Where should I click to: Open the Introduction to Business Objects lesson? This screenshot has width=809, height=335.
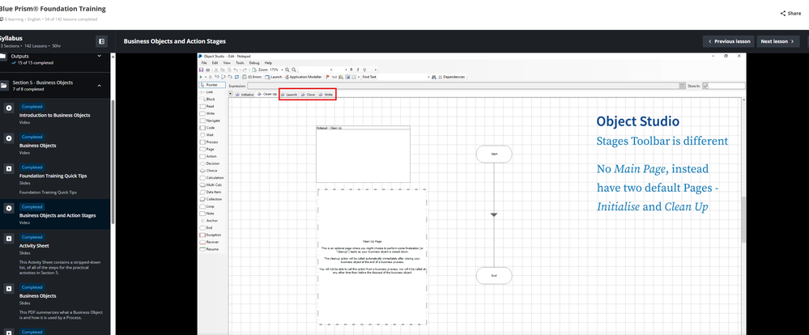[x=55, y=116]
